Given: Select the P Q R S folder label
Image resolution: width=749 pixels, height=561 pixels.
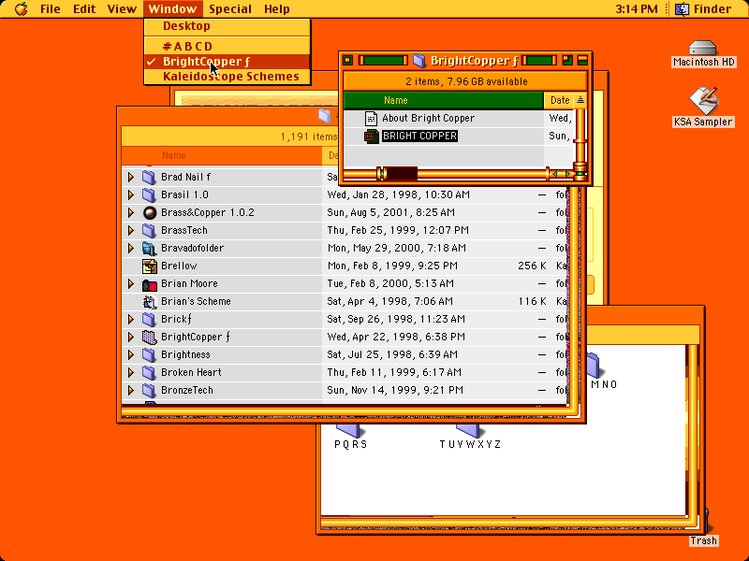Looking at the screenshot, I should coord(350,445).
